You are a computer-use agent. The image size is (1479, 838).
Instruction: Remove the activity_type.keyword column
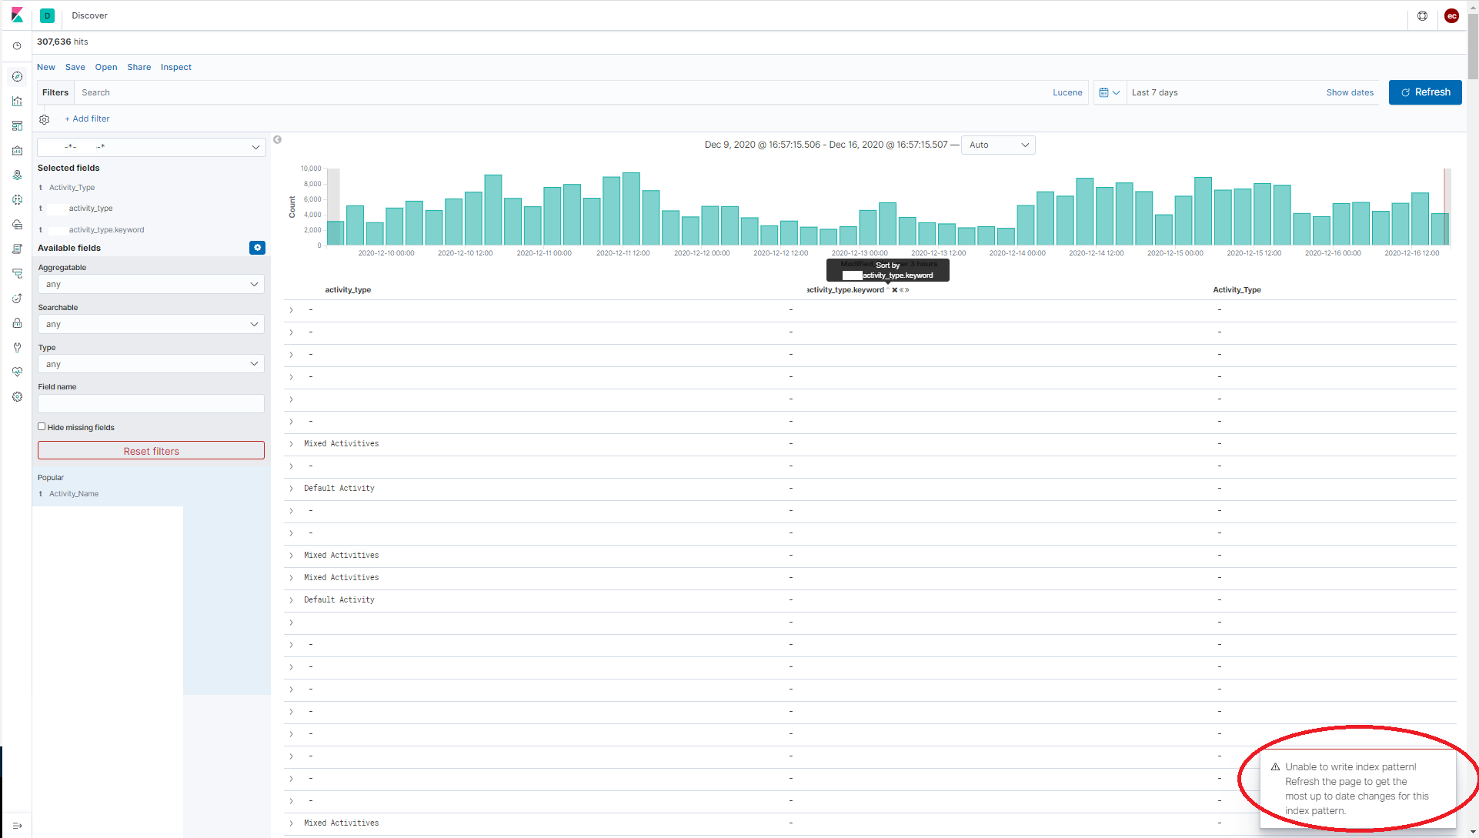pyautogui.click(x=894, y=290)
